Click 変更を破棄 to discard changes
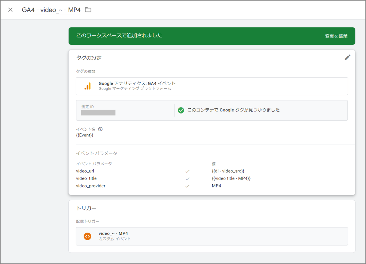The width and height of the screenshot is (366, 264). coord(336,36)
